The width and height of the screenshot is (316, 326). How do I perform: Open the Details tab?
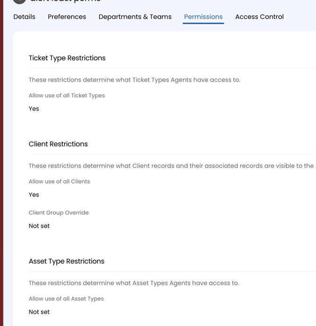pos(25,16)
